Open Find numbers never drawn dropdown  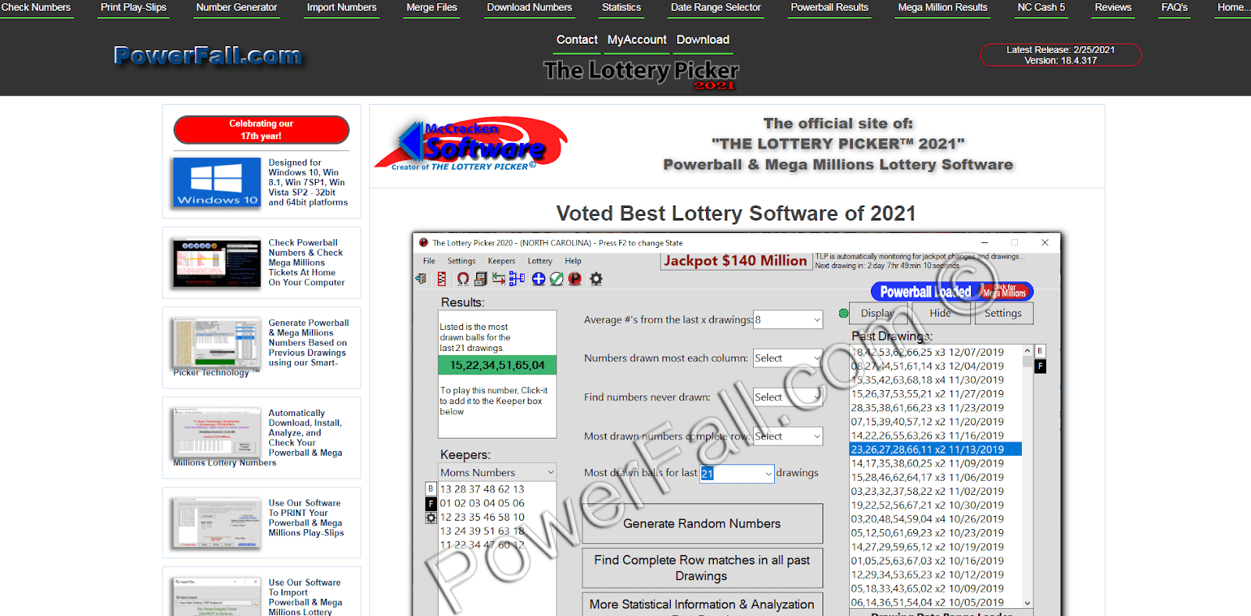[x=788, y=397]
